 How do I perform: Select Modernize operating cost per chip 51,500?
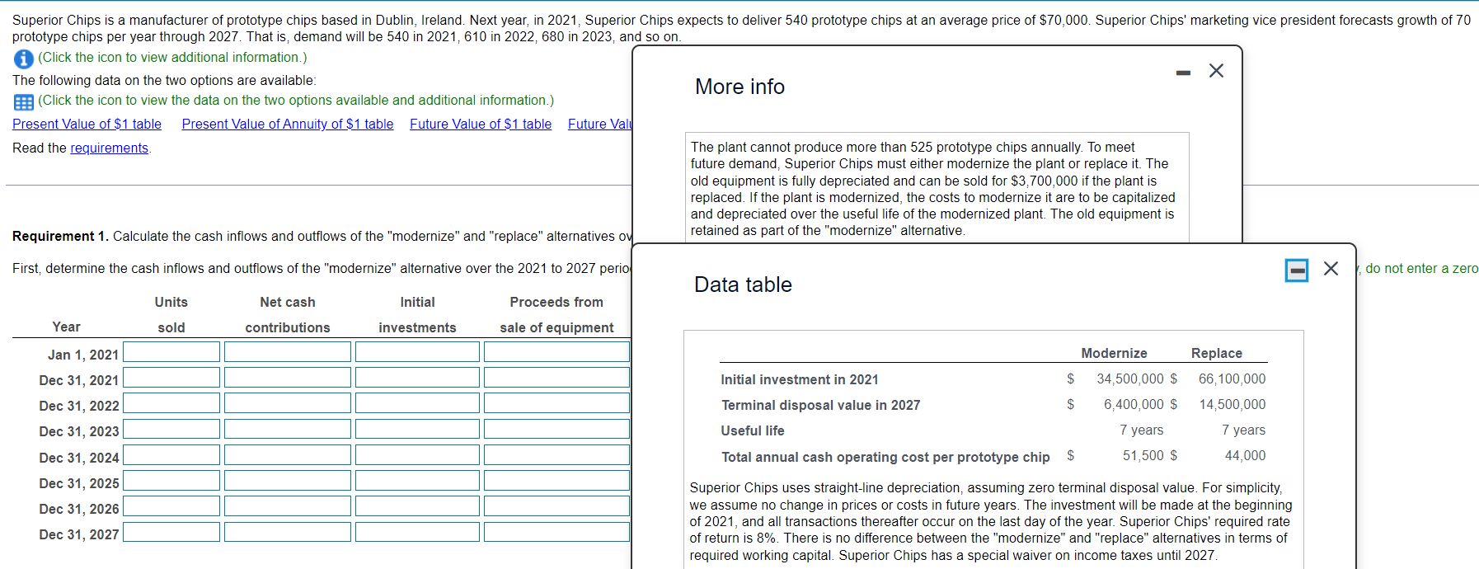(1143, 455)
